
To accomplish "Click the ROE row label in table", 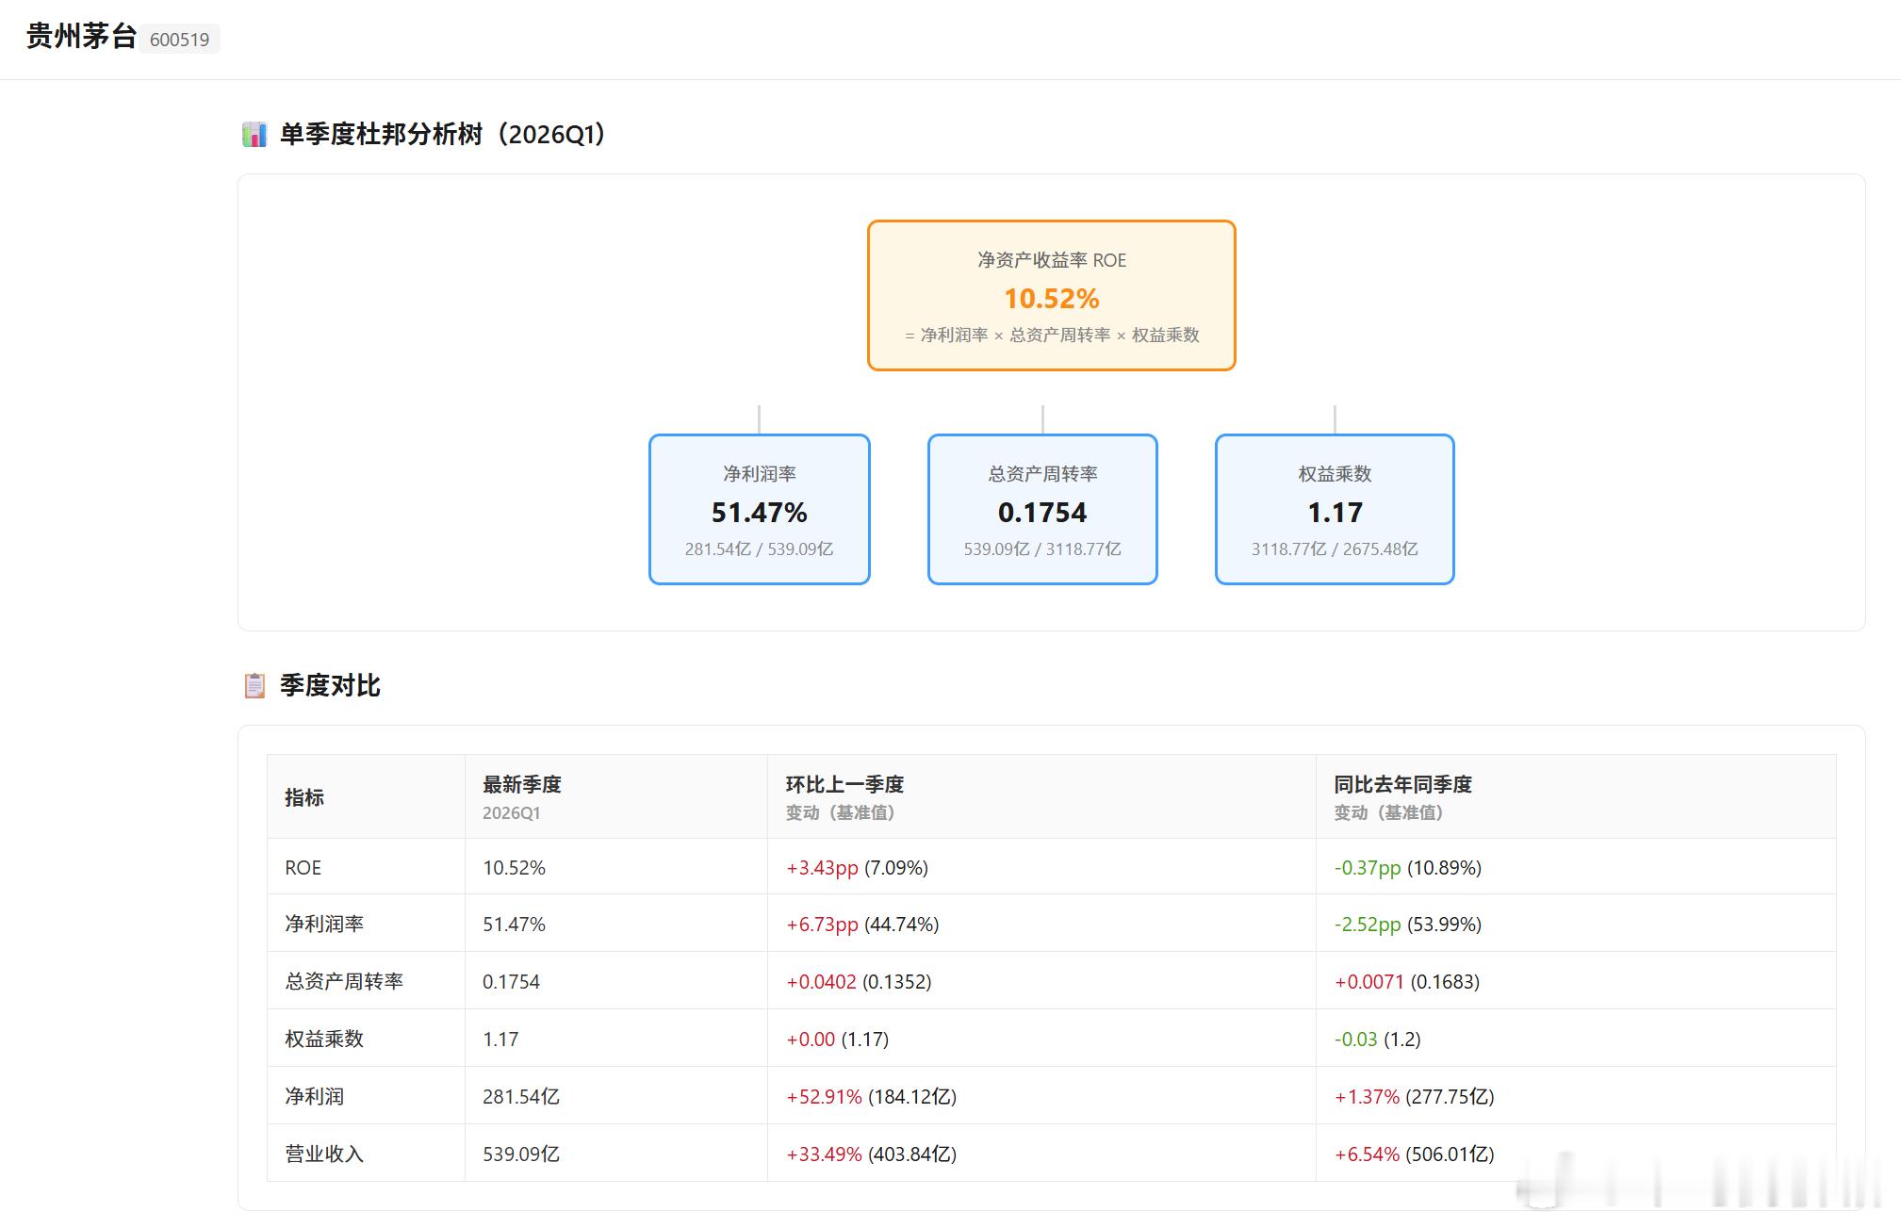I will (x=303, y=868).
